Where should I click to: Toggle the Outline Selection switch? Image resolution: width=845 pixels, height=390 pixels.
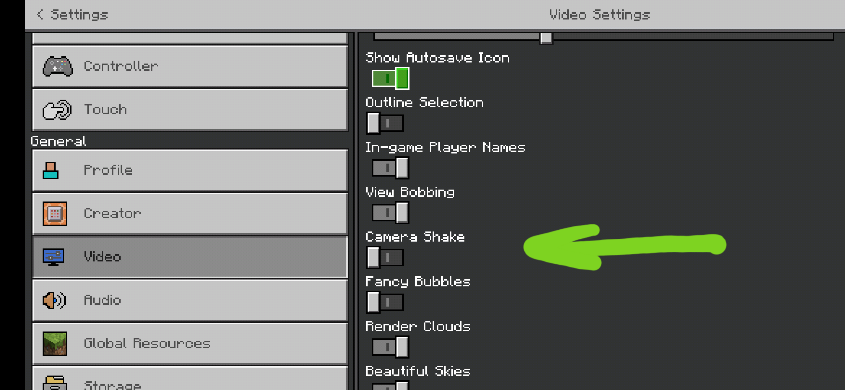point(385,123)
